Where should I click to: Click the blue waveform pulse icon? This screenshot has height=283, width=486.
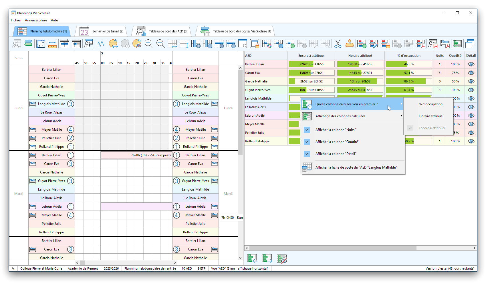click(101, 44)
